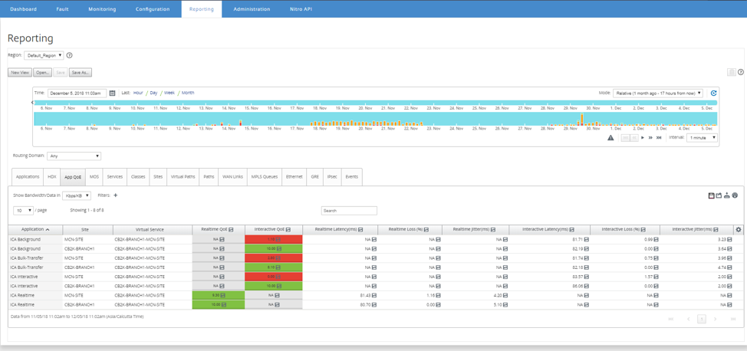Screen dimensions: 747x351
Task: Click graph icon in Realtime Latency(ms) header
Action: point(360,230)
